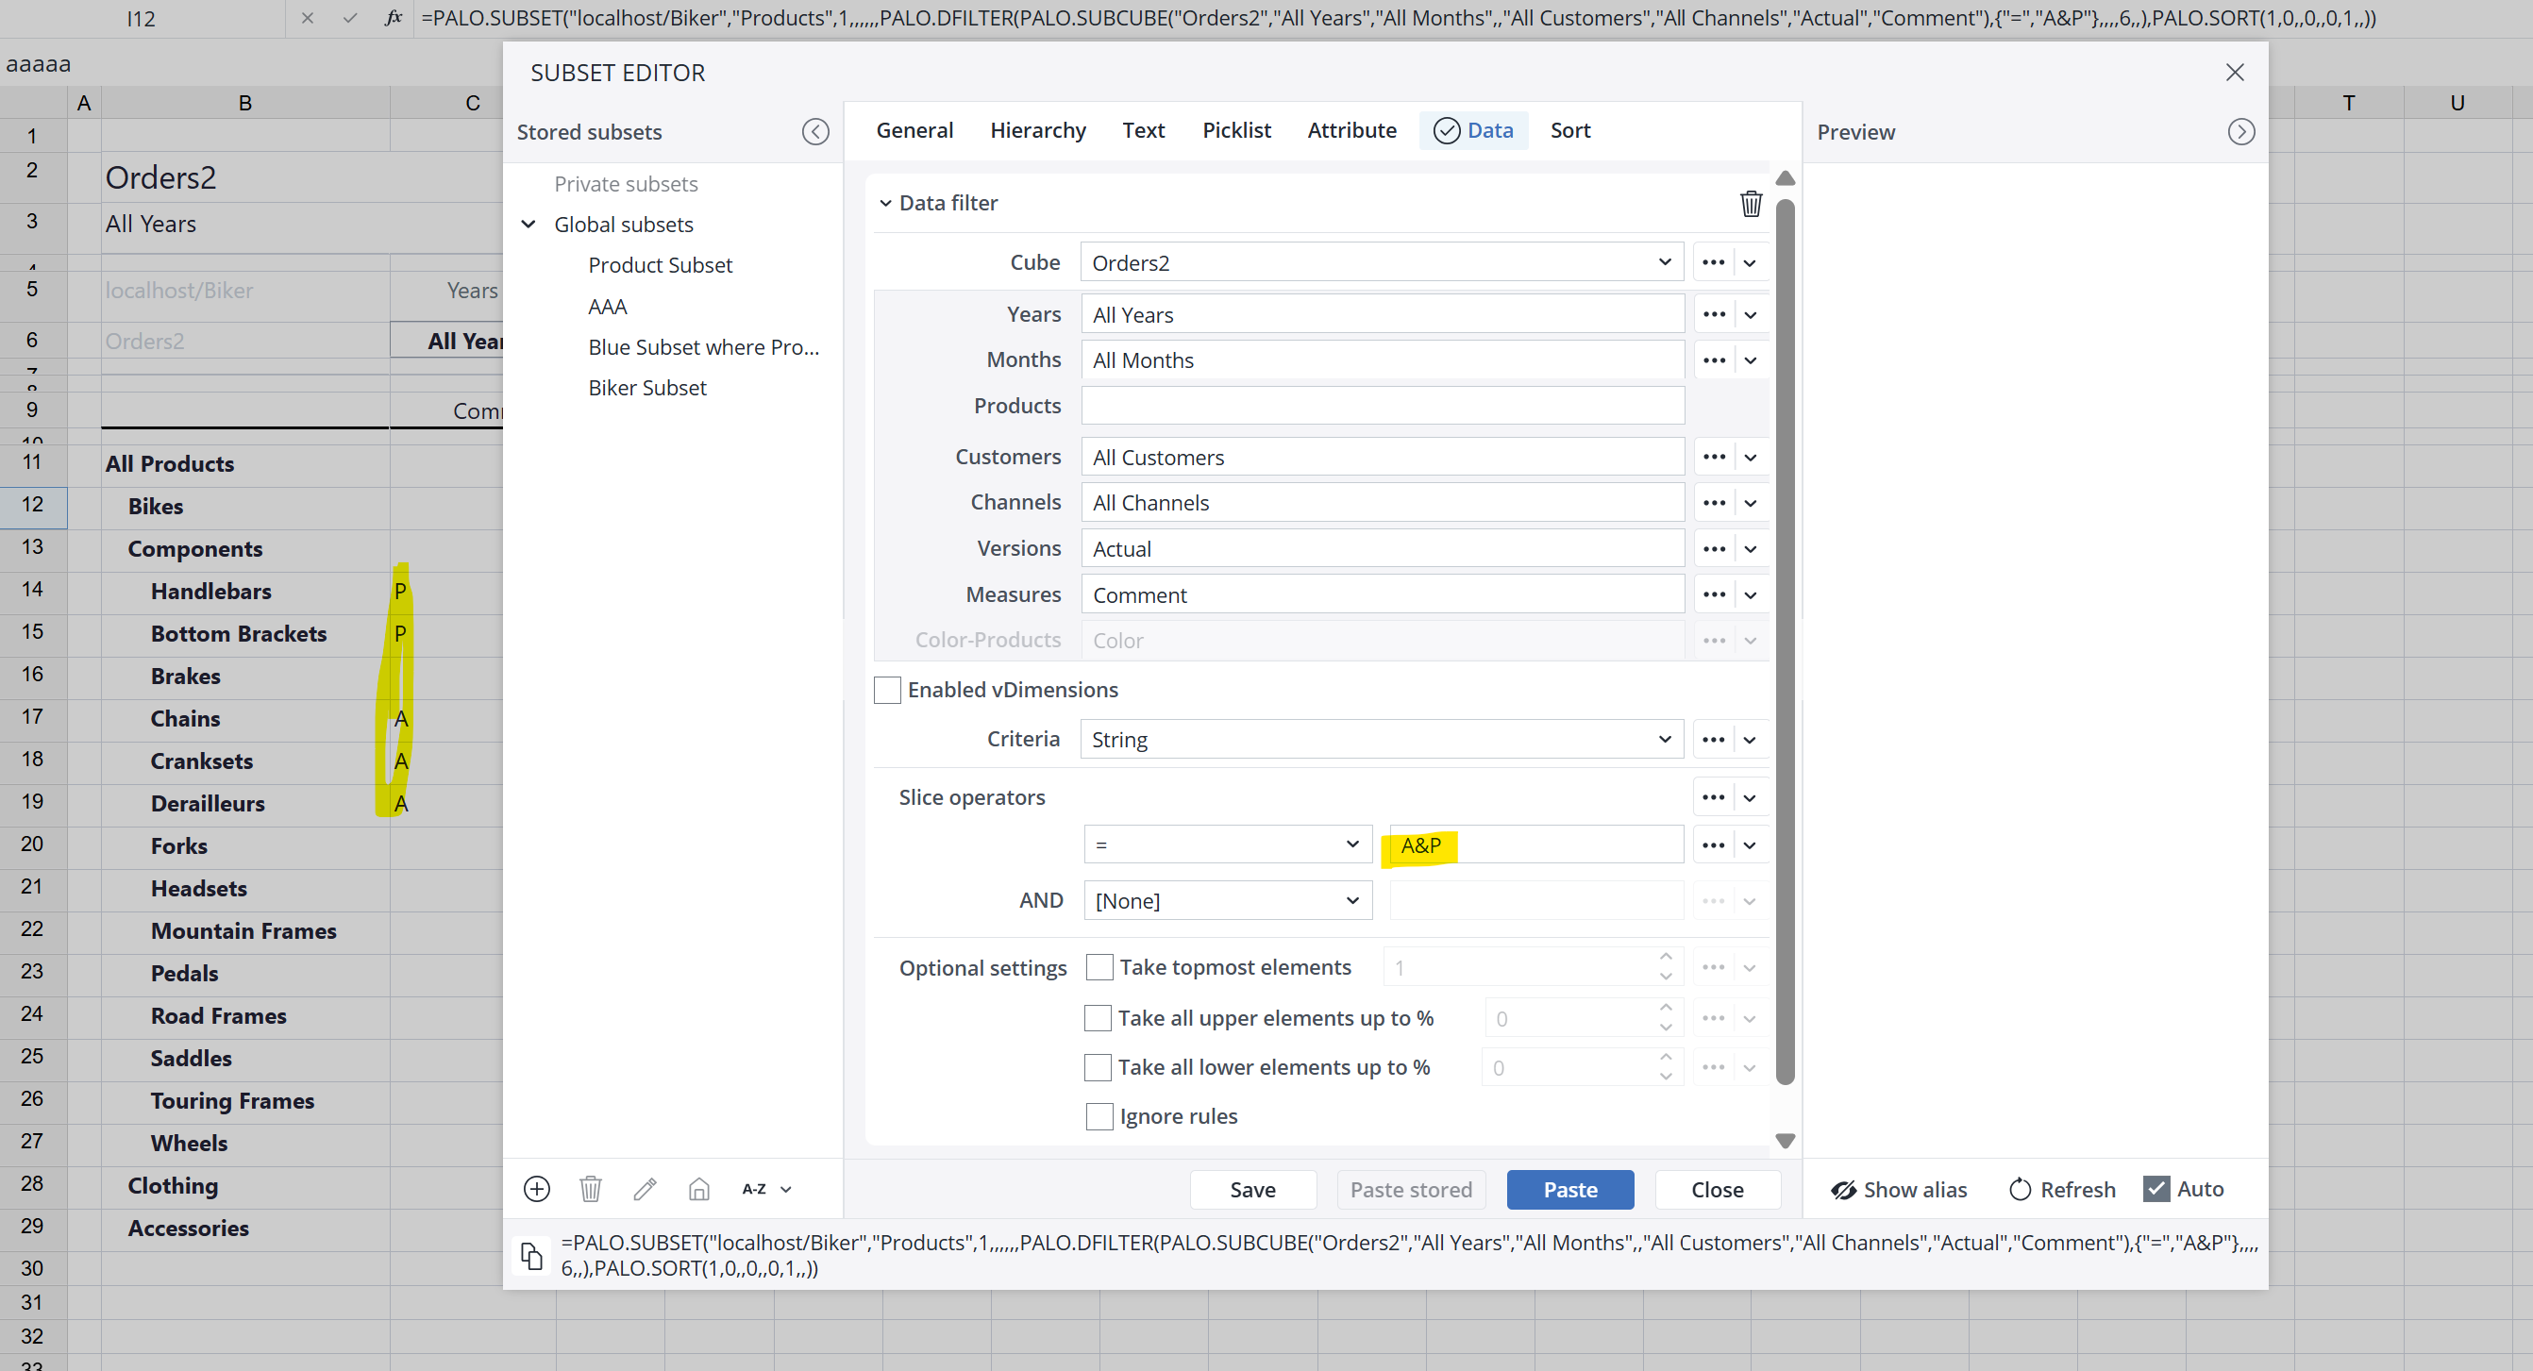The width and height of the screenshot is (2533, 1371).
Task: Collapse the Stored subsets panel with the arrow icon
Action: (815, 132)
